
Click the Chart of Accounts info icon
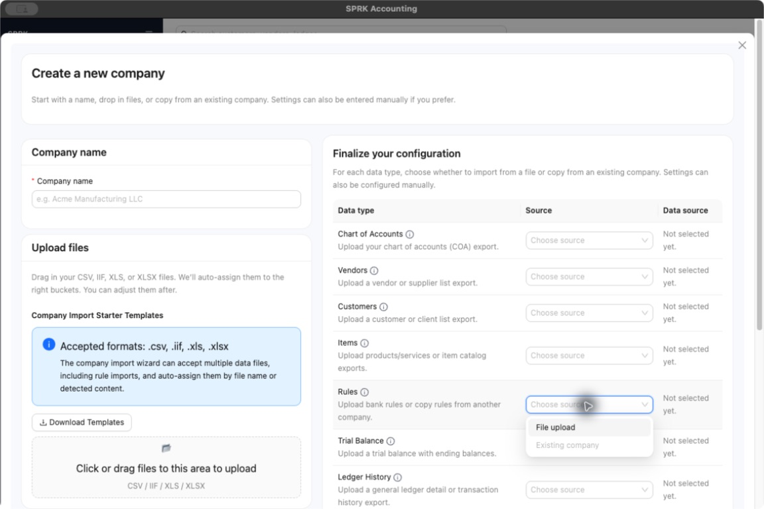click(410, 235)
